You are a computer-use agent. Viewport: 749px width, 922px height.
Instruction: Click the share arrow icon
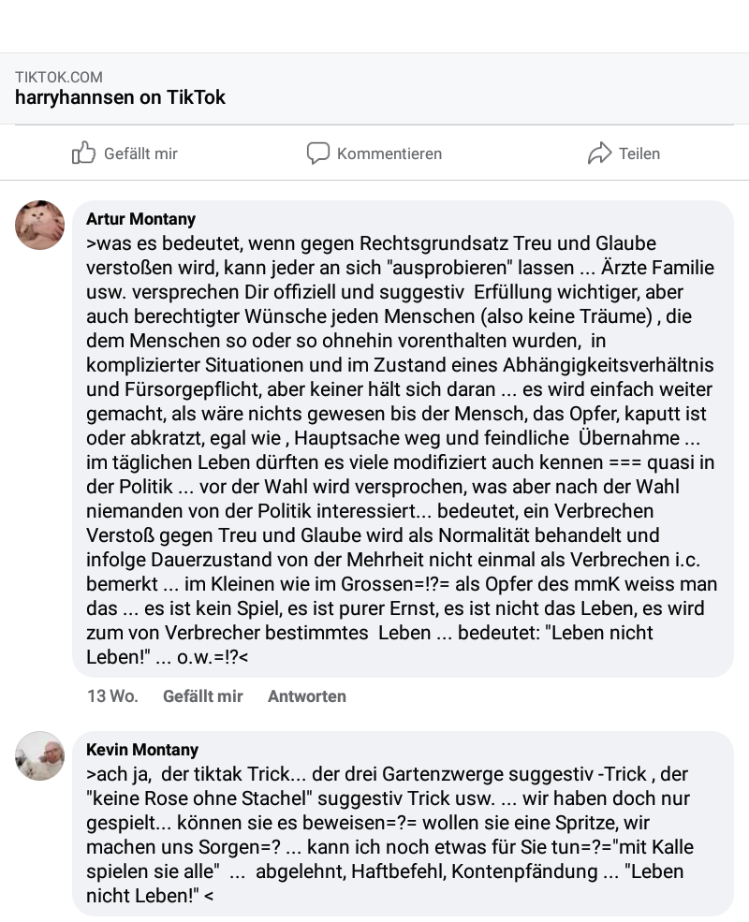[x=600, y=153]
